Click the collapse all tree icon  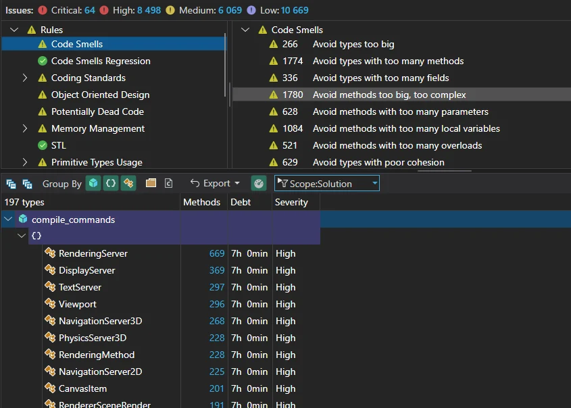tap(11, 184)
